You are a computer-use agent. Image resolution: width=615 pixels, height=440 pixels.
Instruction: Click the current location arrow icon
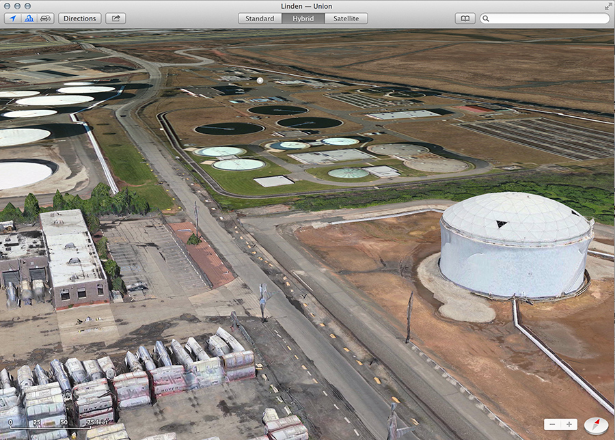13,18
